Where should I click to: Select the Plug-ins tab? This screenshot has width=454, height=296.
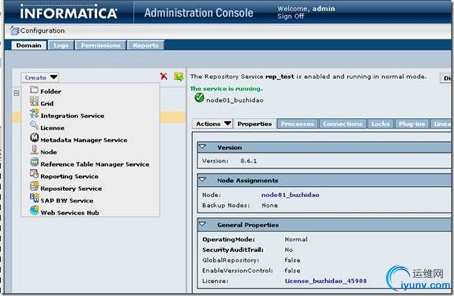412,124
